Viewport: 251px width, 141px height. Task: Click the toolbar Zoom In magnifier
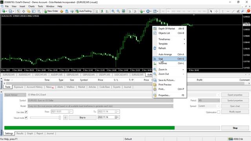coord(113,11)
